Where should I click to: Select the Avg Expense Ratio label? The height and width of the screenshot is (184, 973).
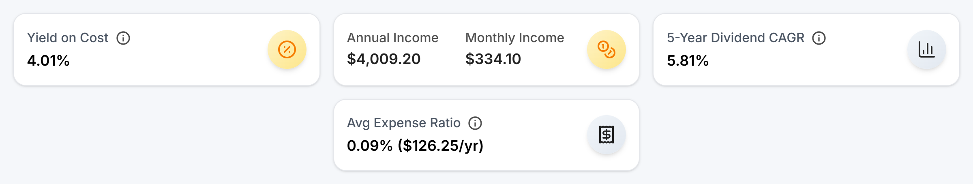click(x=403, y=123)
